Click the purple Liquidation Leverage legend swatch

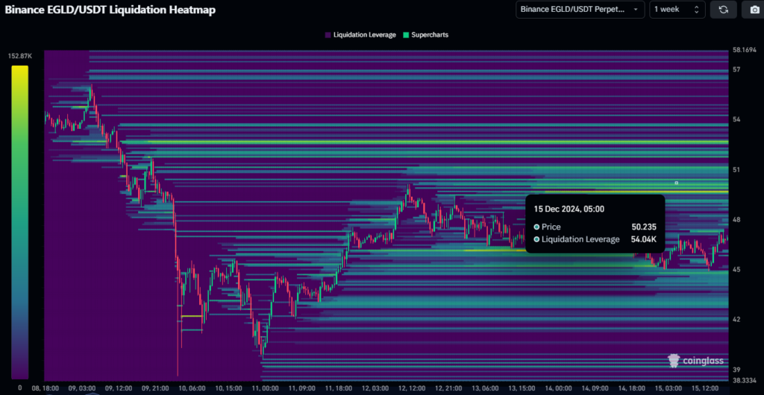pyautogui.click(x=328, y=35)
